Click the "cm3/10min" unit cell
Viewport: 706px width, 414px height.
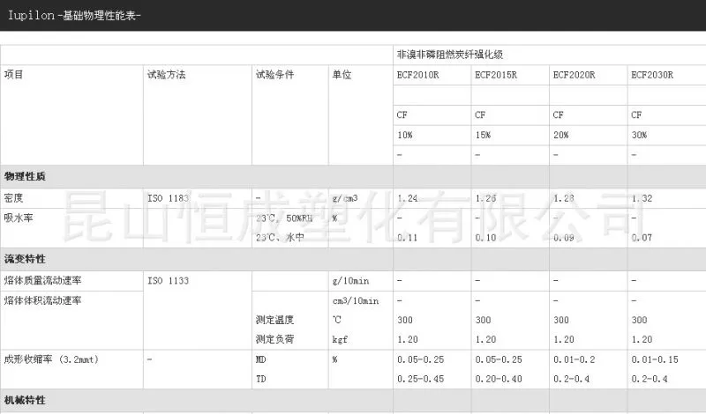pyautogui.click(x=356, y=300)
